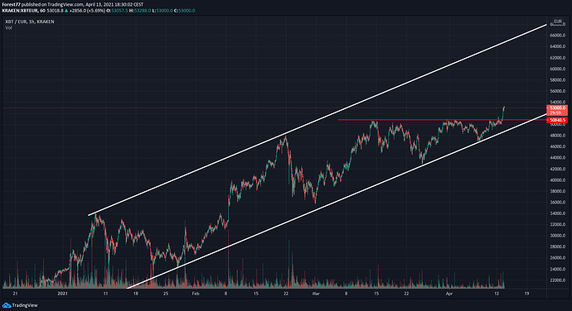Click the TradingView logo icon
572x311 pixels.
pos(7,305)
